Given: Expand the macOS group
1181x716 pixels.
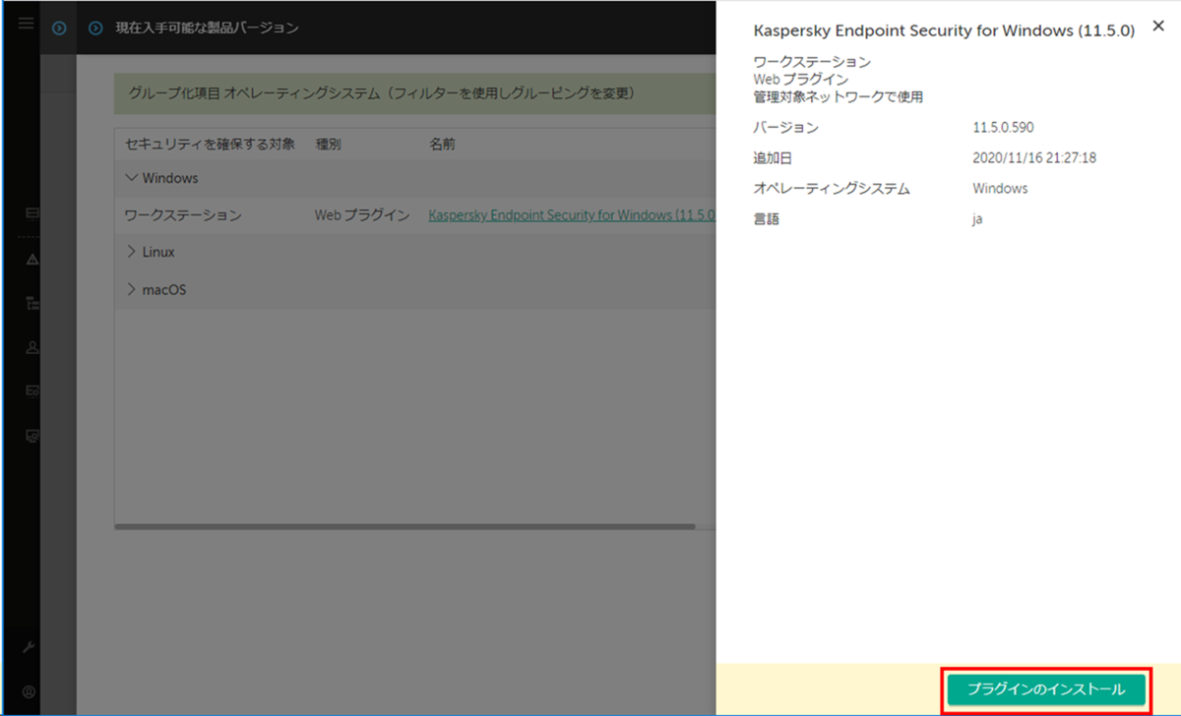Looking at the screenshot, I should coord(132,288).
